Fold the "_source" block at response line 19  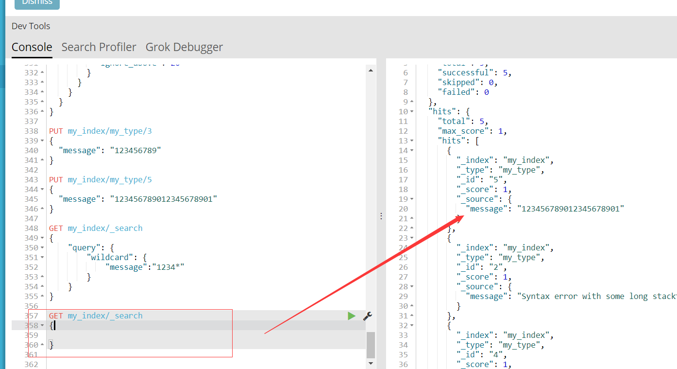(x=412, y=199)
